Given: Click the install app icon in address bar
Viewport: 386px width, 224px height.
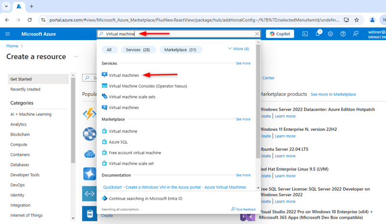Looking at the screenshot, I should point(346,20).
